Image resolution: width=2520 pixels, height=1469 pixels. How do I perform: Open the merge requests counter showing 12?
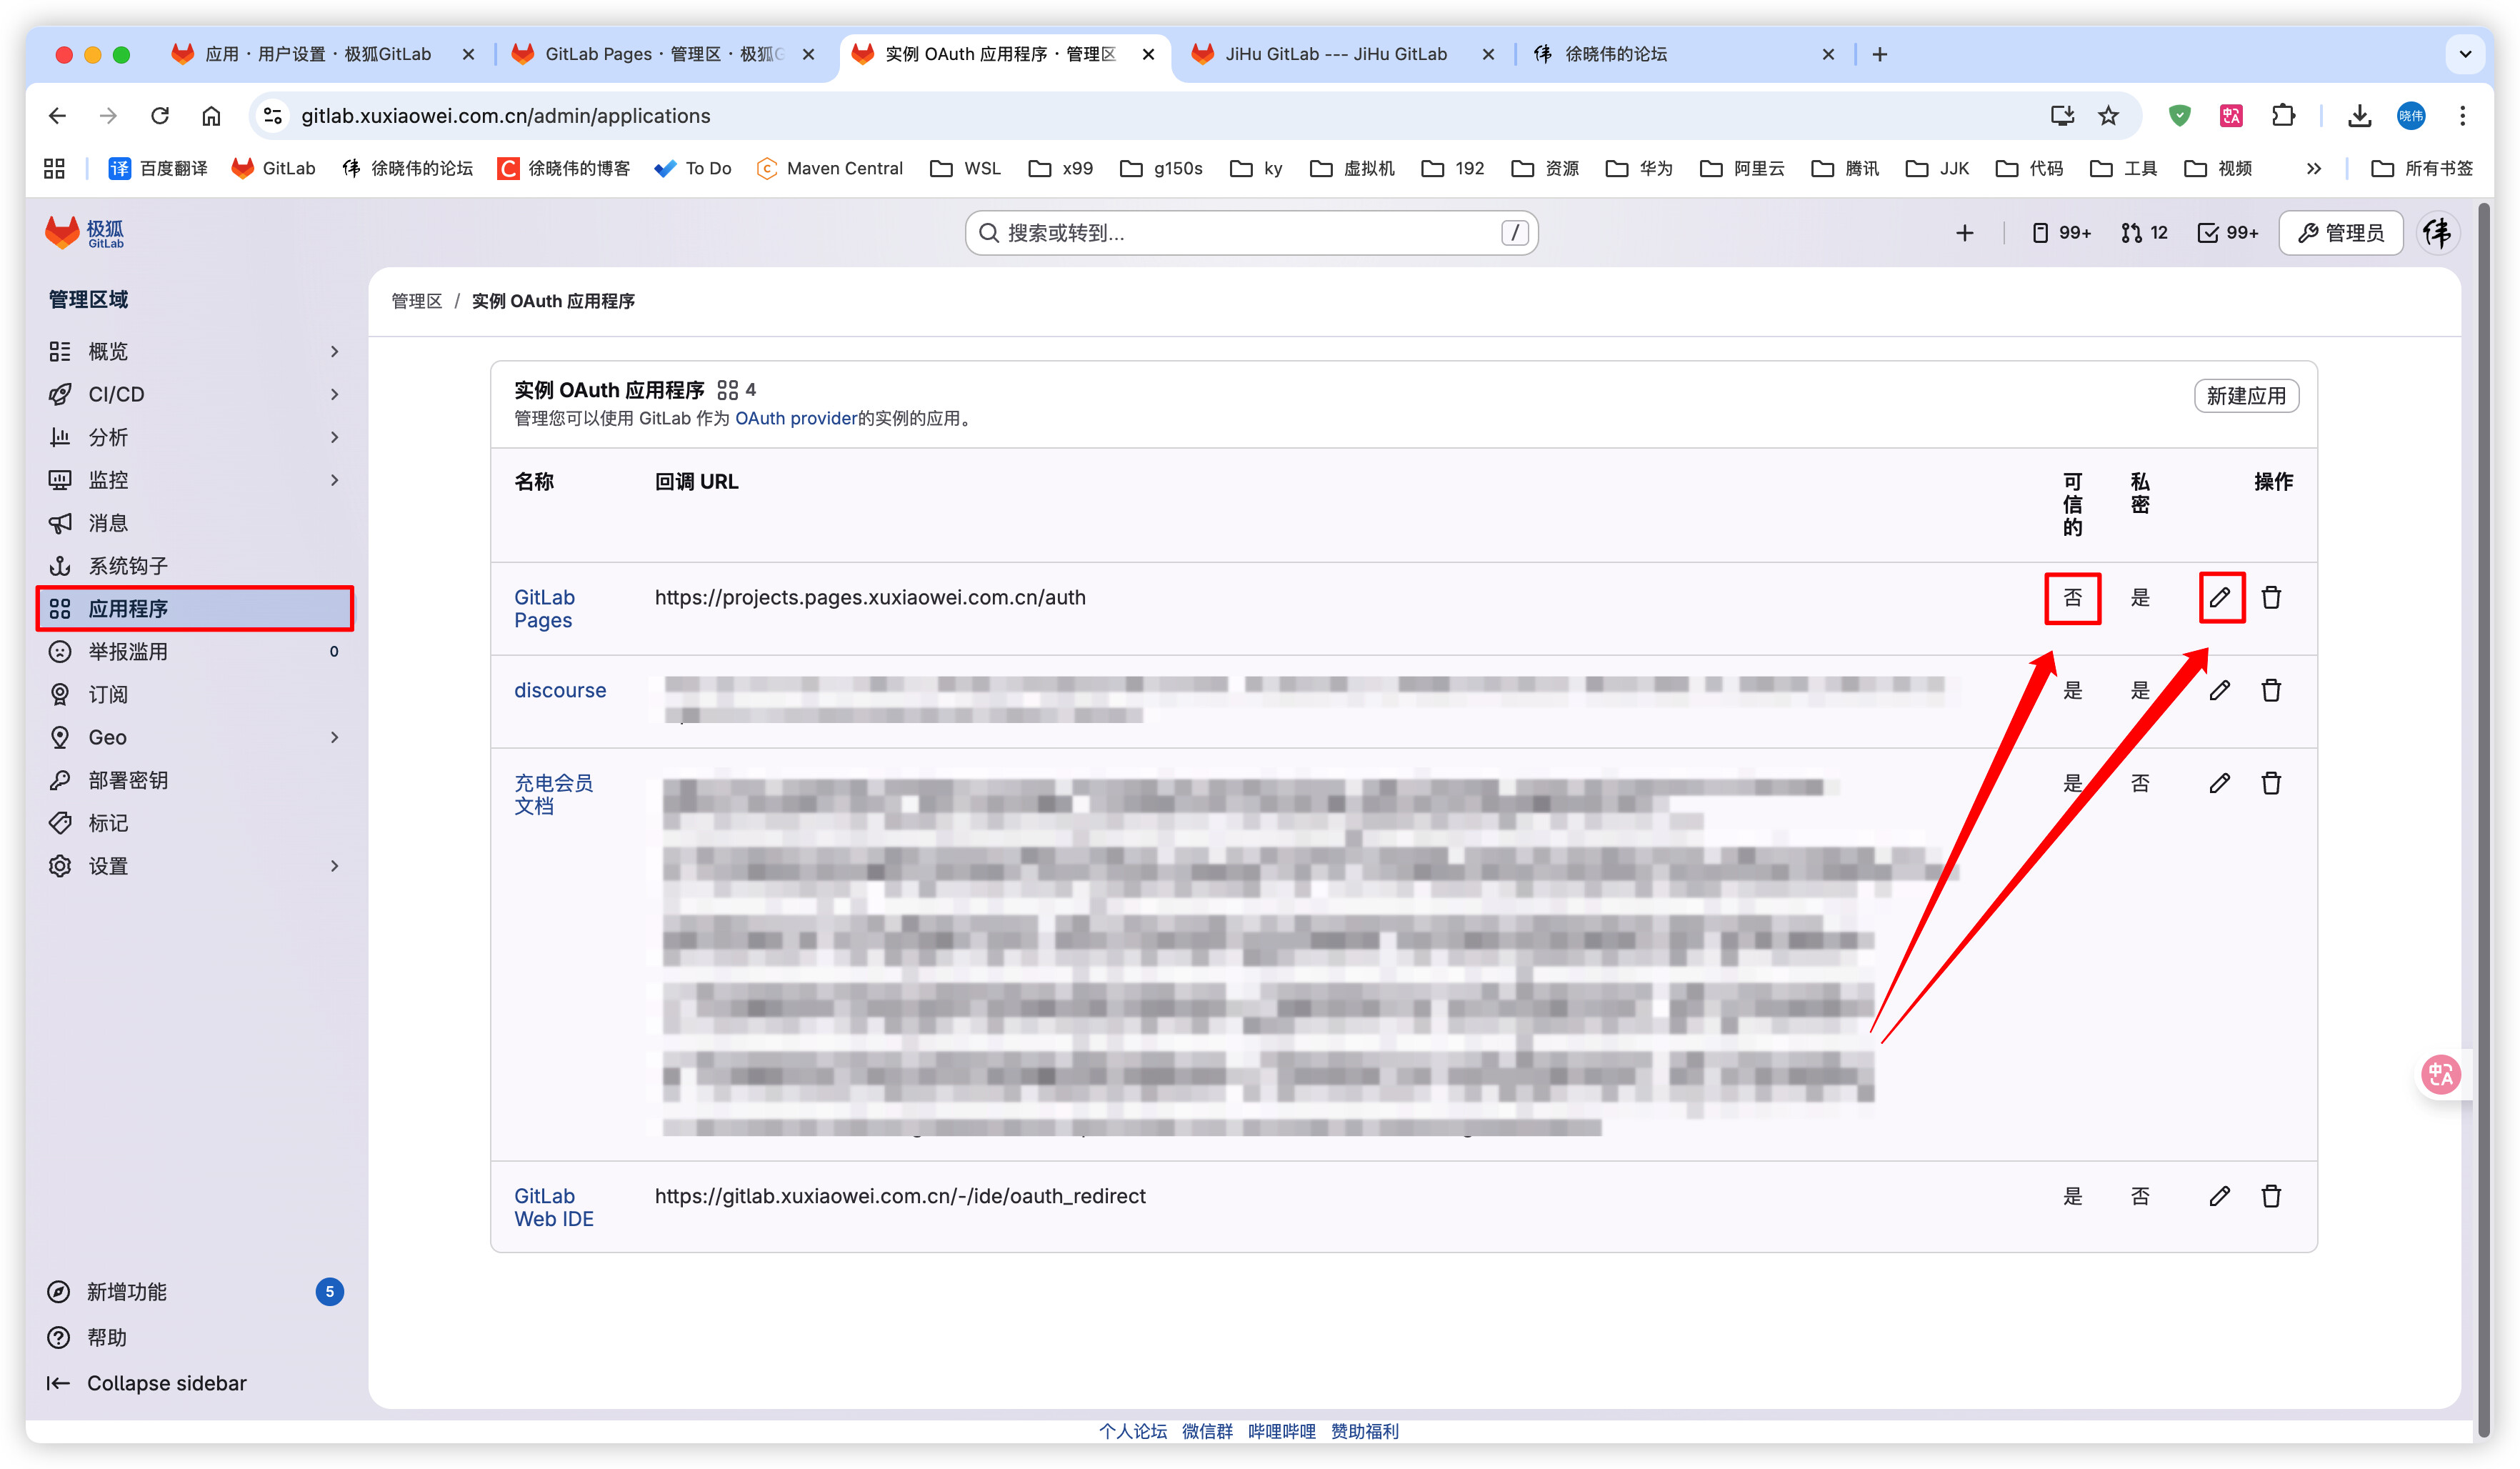pyautogui.click(x=2143, y=233)
